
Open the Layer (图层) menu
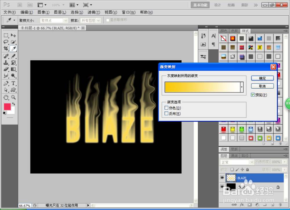(60, 12)
